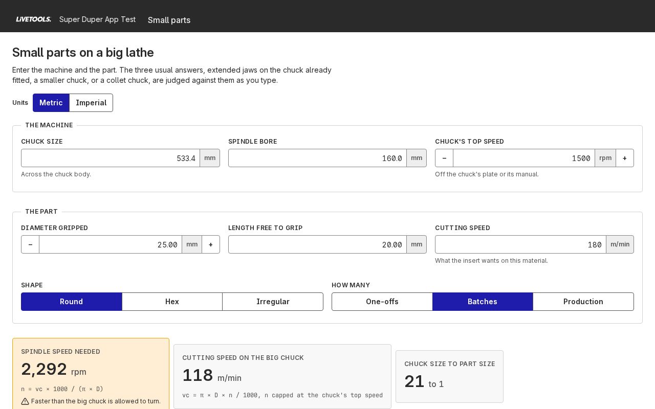The image size is (655, 409).
Task: Choose Production for how many
Action: coord(583,302)
